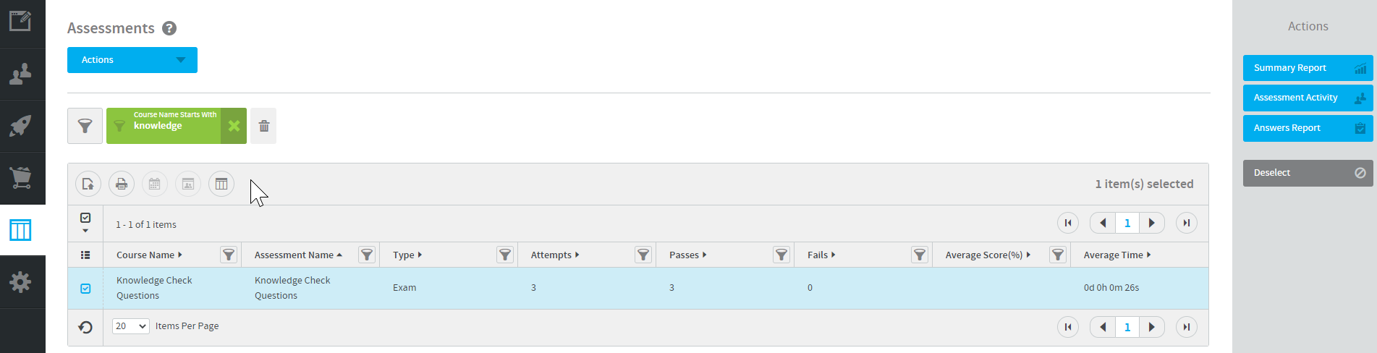Screen dimensions: 1377x353
Task: Click the help question mark beside Assessments
Action: coord(169,28)
